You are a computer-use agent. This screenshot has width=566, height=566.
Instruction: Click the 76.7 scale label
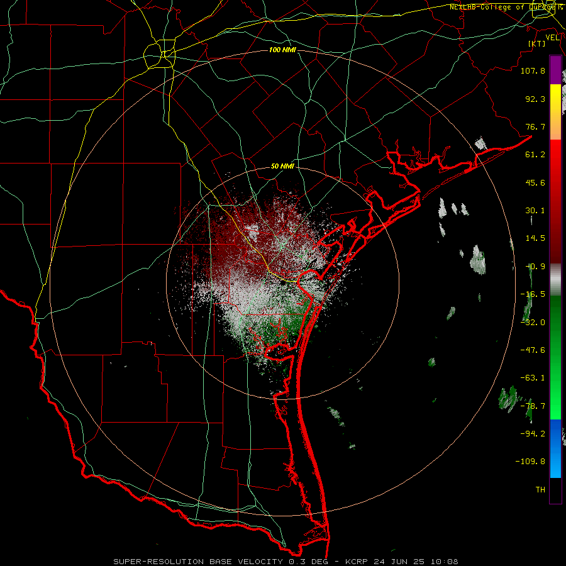tap(535, 126)
